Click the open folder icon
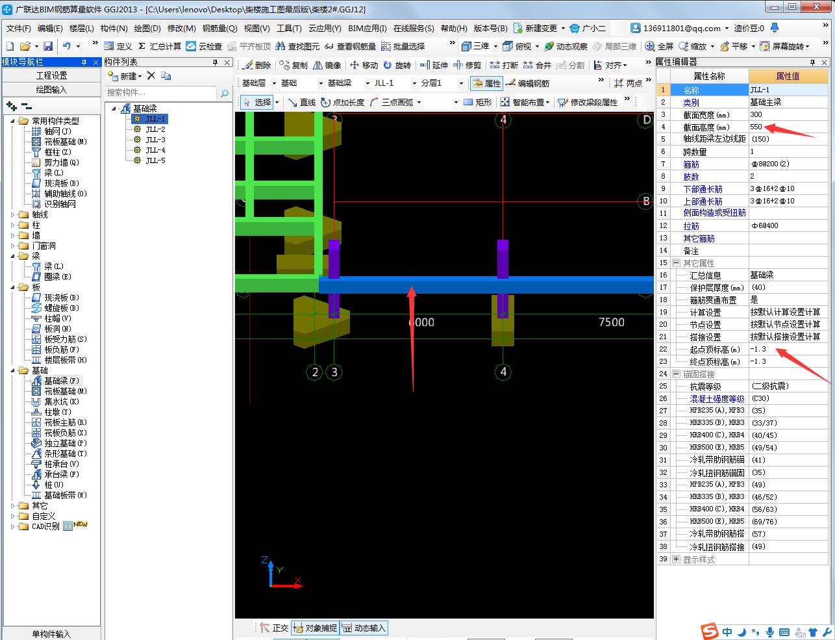This screenshot has height=640, width=835. (x=25, y=46)
